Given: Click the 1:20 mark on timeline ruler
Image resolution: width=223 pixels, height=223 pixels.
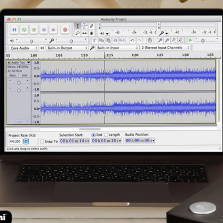Looking at the screenshot, I should [135, 55].
